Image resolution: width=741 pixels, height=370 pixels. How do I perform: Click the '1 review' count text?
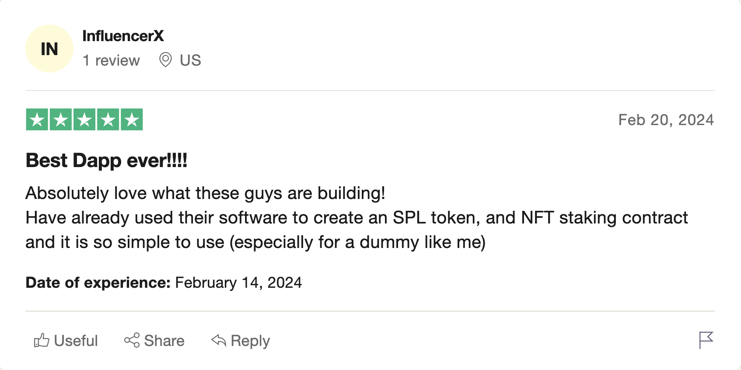(x=111, y=60)
